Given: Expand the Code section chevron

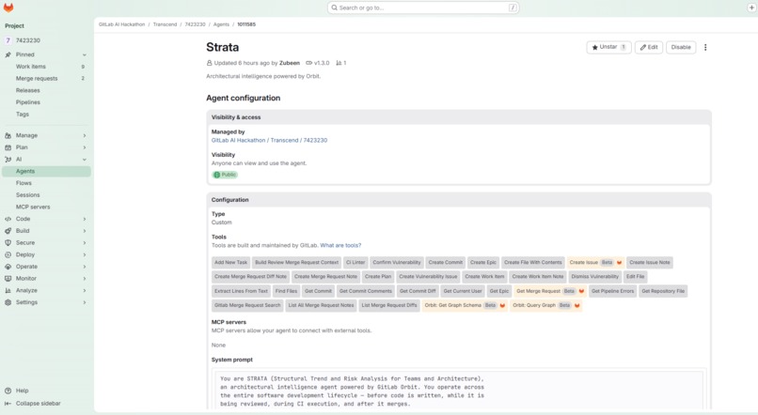Looking at the screenshot, I should (x=84, y=219).
